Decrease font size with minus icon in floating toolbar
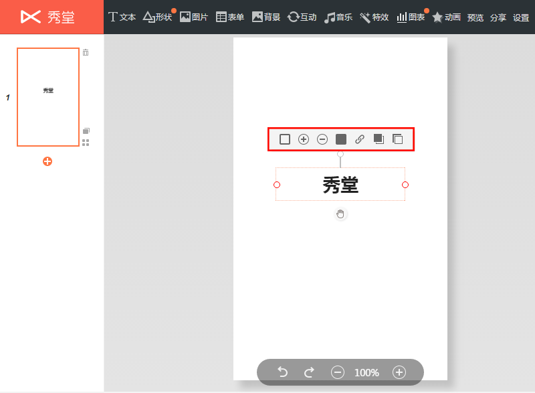This screenshot has width=535, height=393. coord(322,139)
